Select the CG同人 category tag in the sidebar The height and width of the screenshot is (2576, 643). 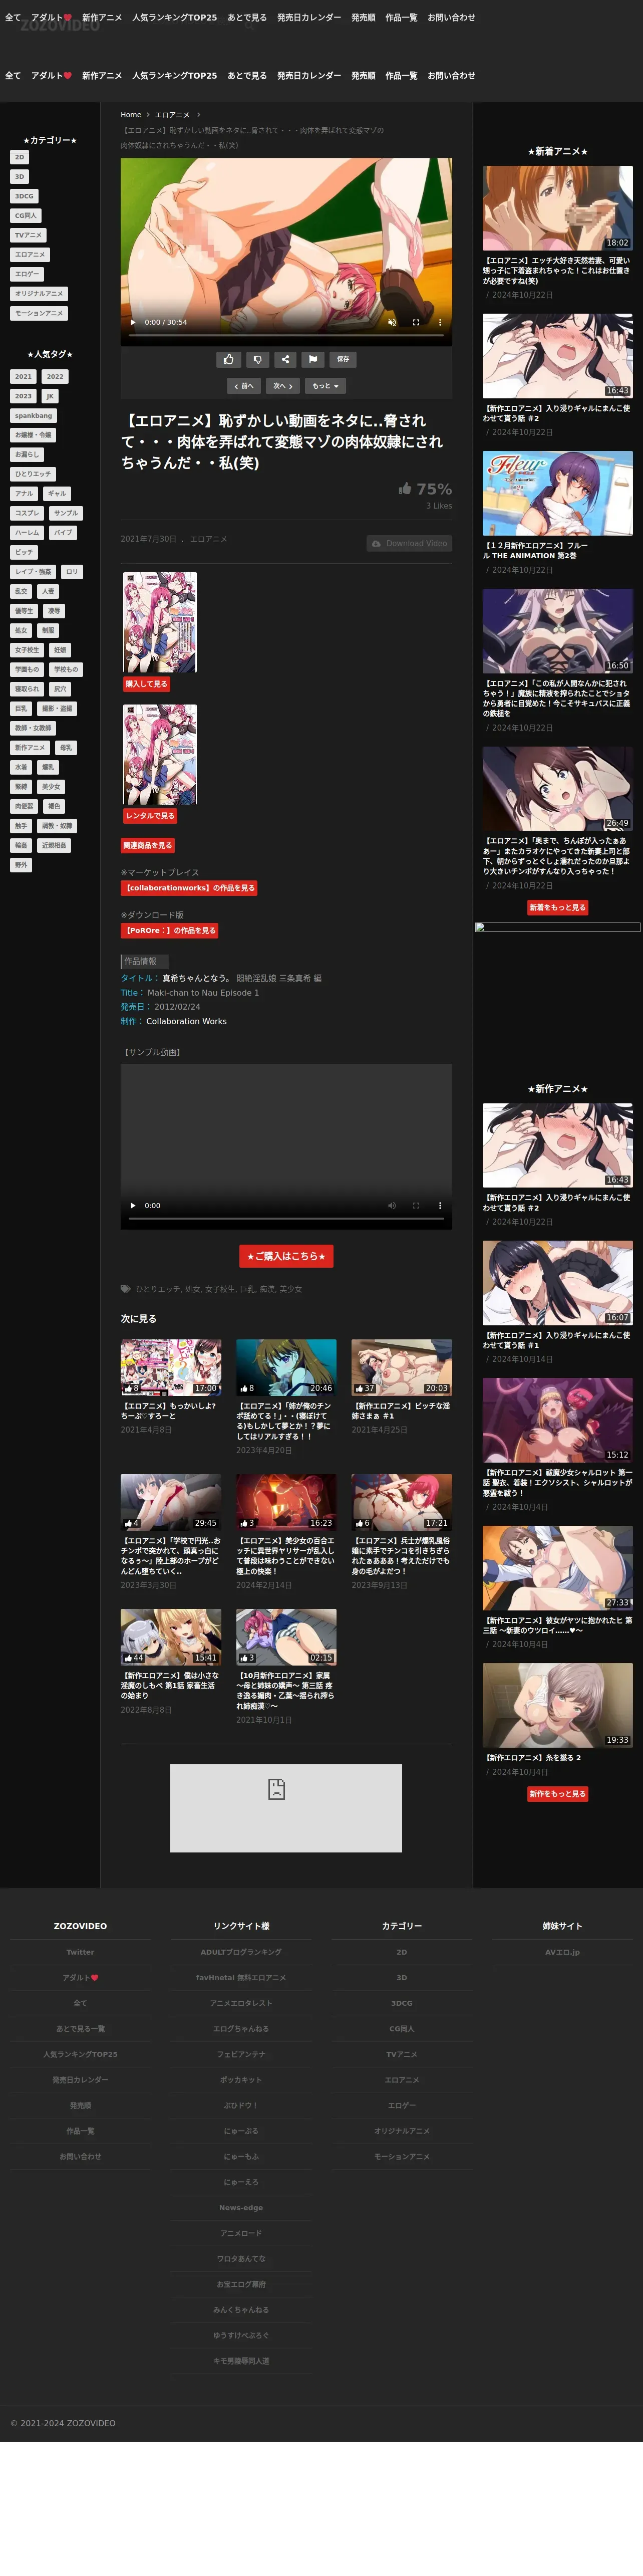click(x=25, y=215)
